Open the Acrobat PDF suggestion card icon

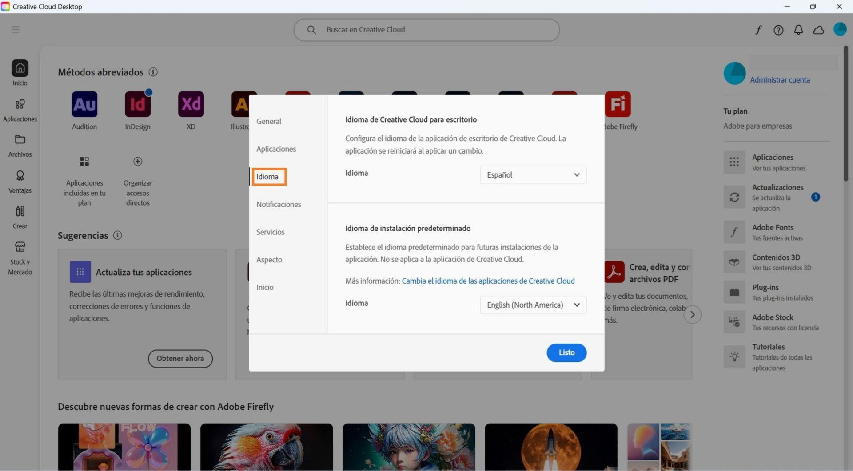click(614, 272)
